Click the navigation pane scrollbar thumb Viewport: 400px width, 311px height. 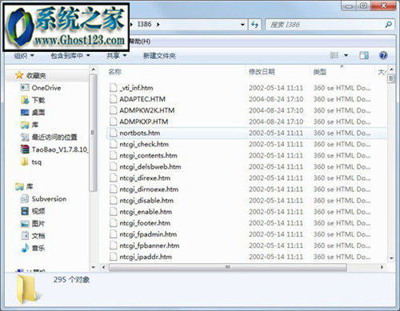point(93,133)
